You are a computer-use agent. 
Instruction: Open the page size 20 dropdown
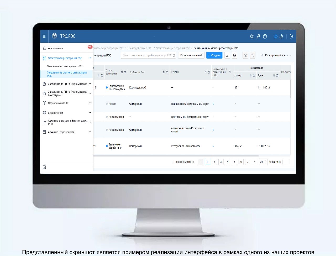(x=263, y=162)
